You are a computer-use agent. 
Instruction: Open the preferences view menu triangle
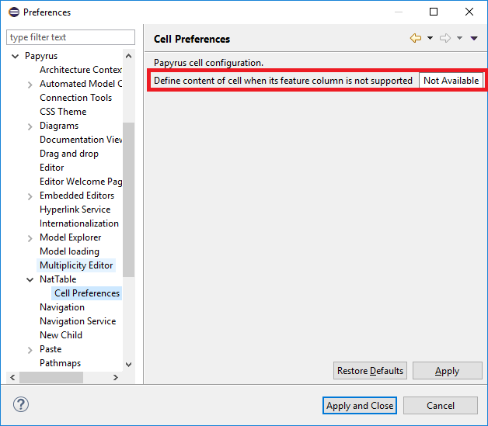pyautogui.click(x=474, y=38)
